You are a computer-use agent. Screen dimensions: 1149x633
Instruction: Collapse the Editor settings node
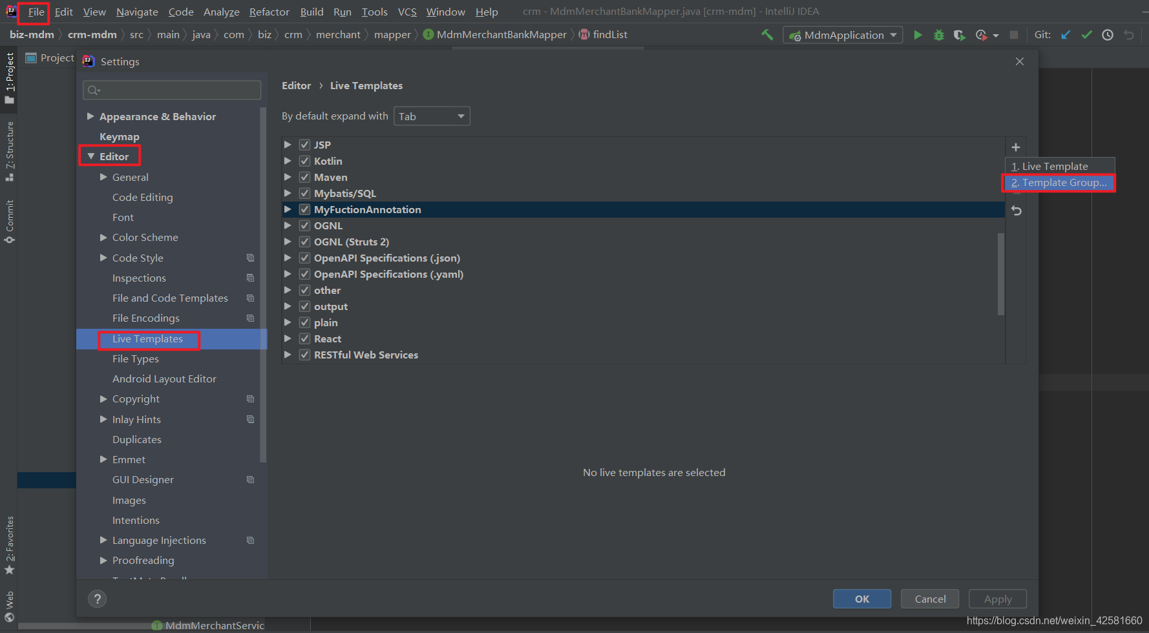90,156
